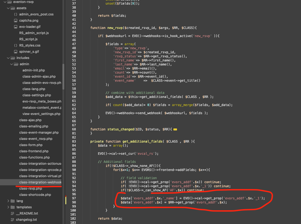The image size is (301, 224).
Task: Click the image icon beside spinner_s.gif
Action: [16, 52]
